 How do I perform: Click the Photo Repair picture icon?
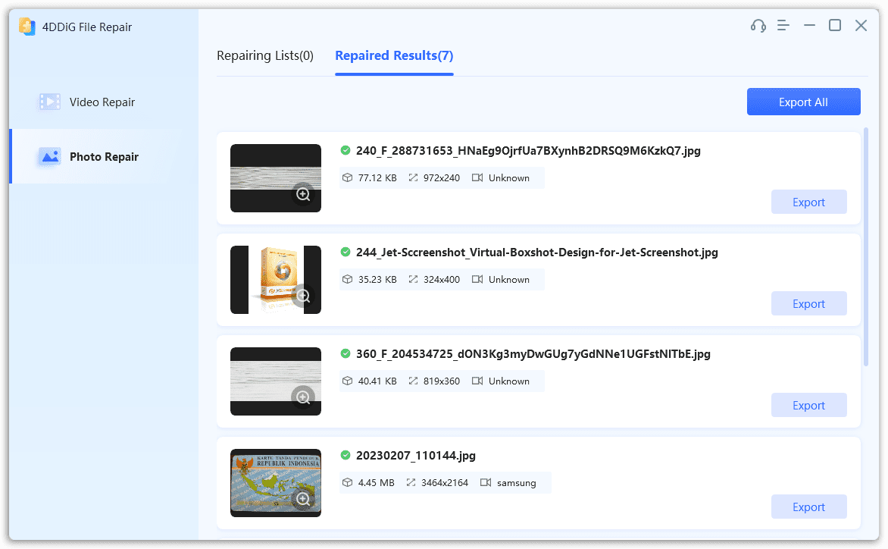(50, 156)
